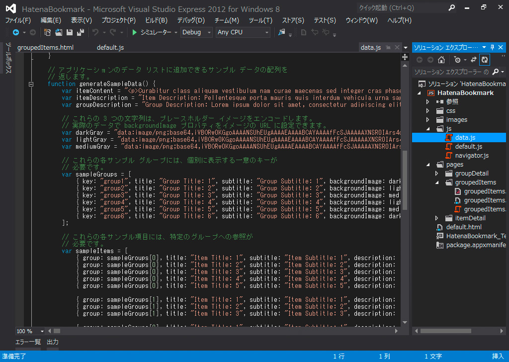Image resolution: width=509 pixels, height=362 pixels.
Task: Click the Home icon in Solution Explorer
Action: point(441,60)
